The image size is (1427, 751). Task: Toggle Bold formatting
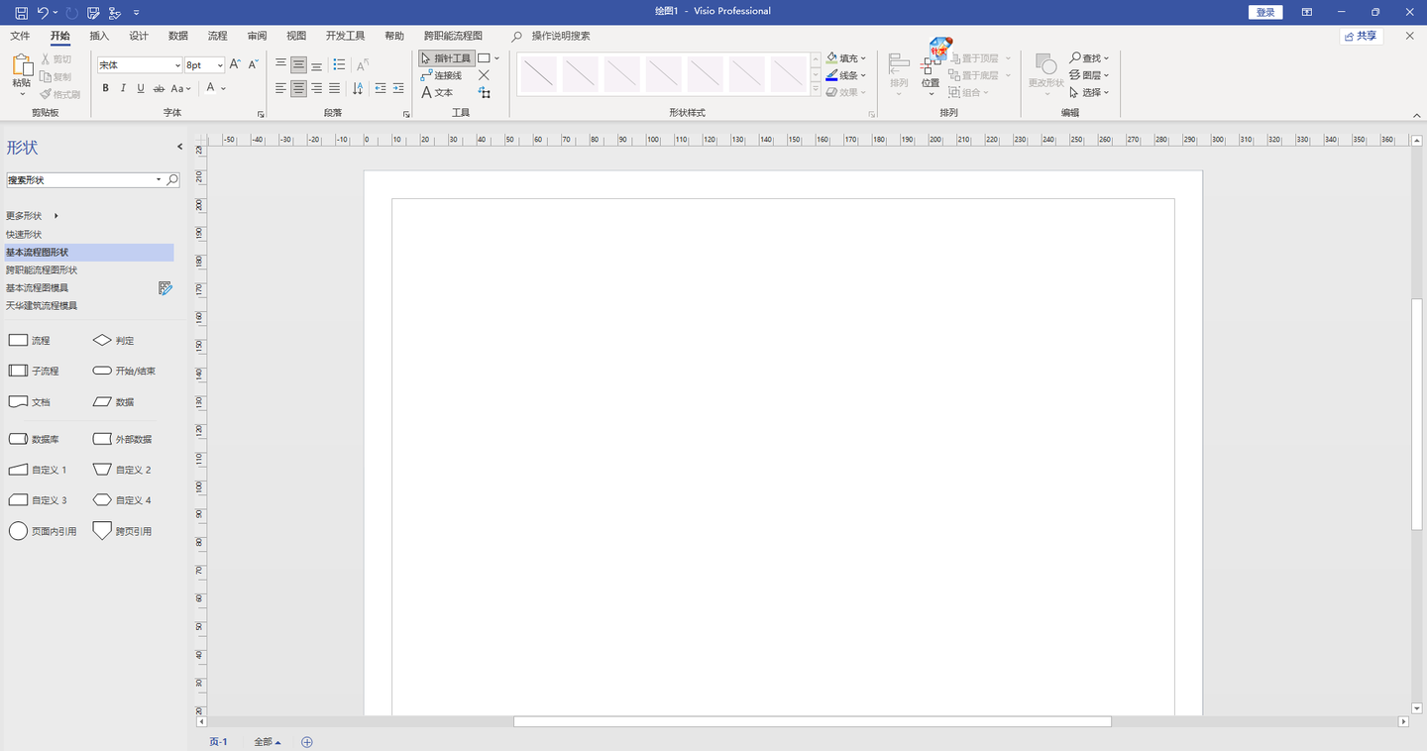pos(106,88)
